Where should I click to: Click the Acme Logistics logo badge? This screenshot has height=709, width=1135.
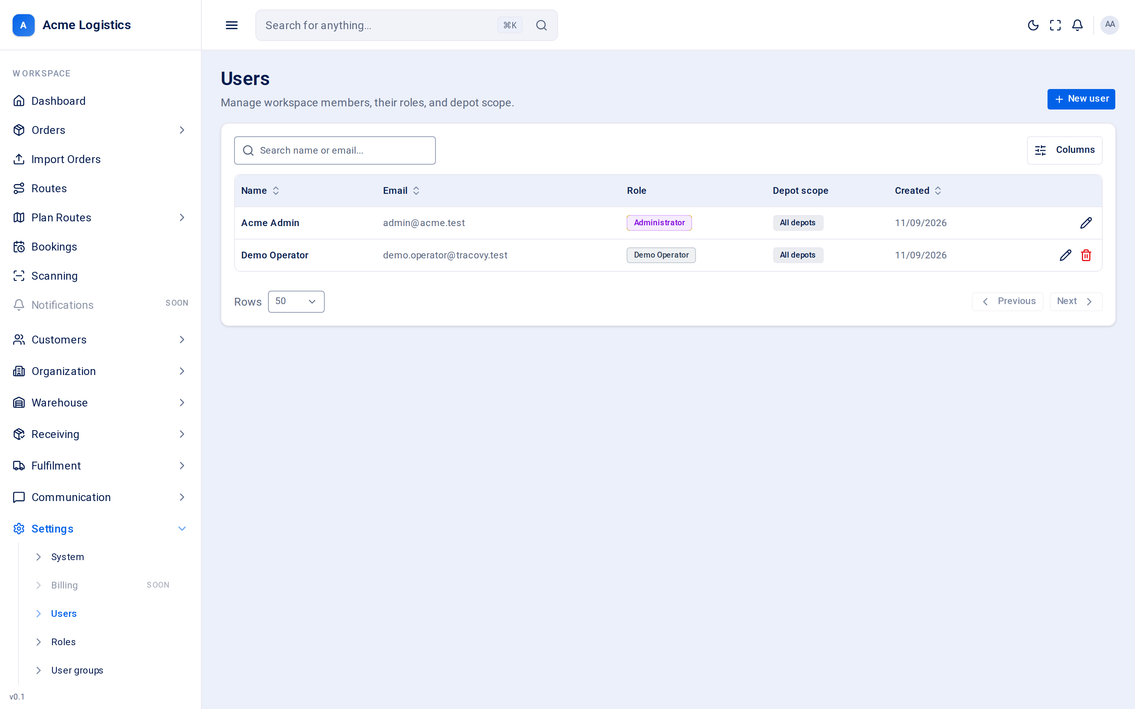(24, 25)
